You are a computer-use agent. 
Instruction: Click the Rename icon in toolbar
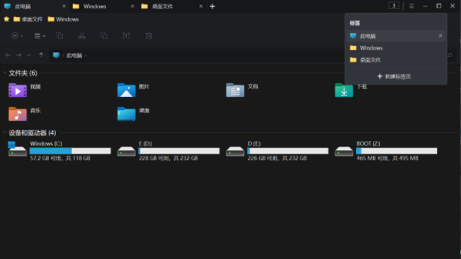click(x=126, y=36)
